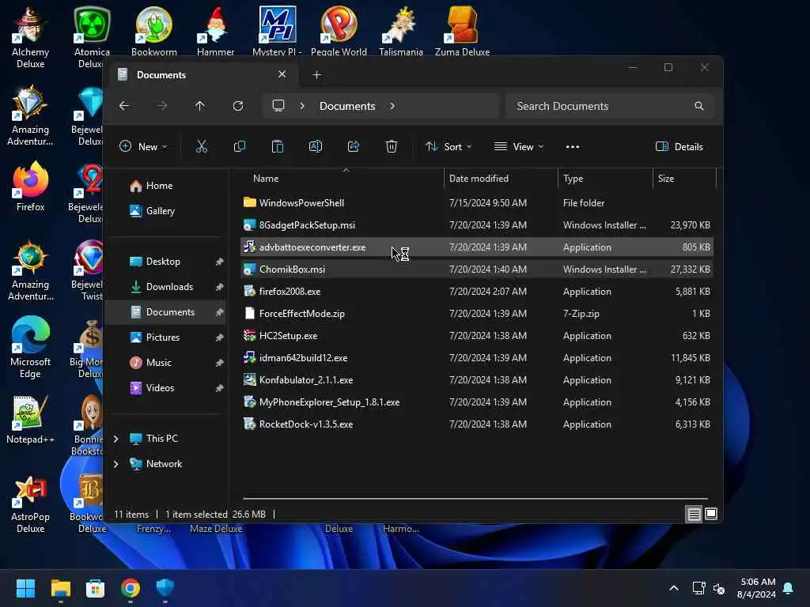
Task: Switch to large thumbnails view icon
Action: pyautogui.click(x=711, y=514)
